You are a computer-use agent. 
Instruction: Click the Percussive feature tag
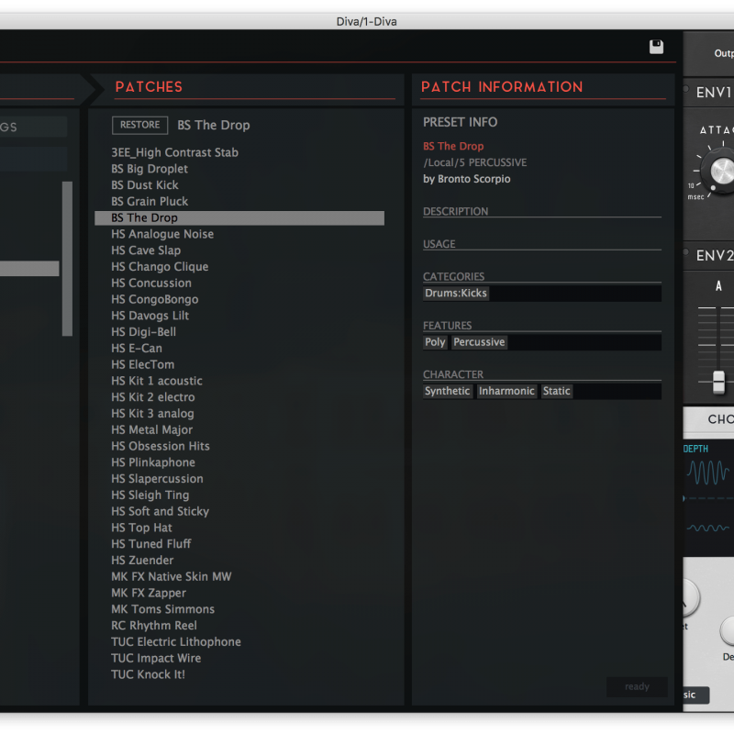point(479,342)
